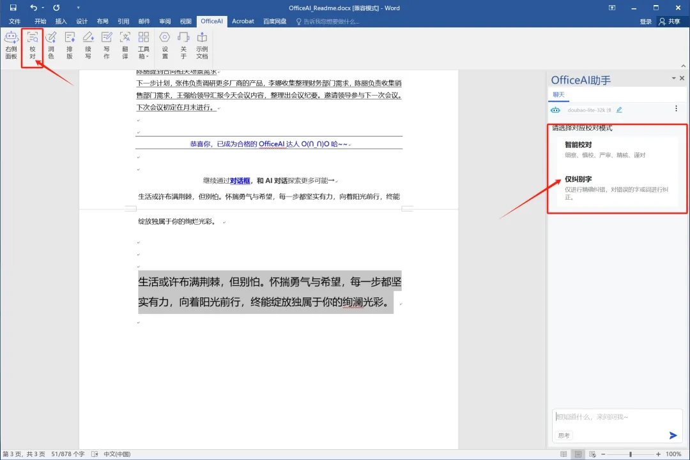Screen dimensions: 690x460
Task: Click the 100% zoom level
Action: pos(673,454)
